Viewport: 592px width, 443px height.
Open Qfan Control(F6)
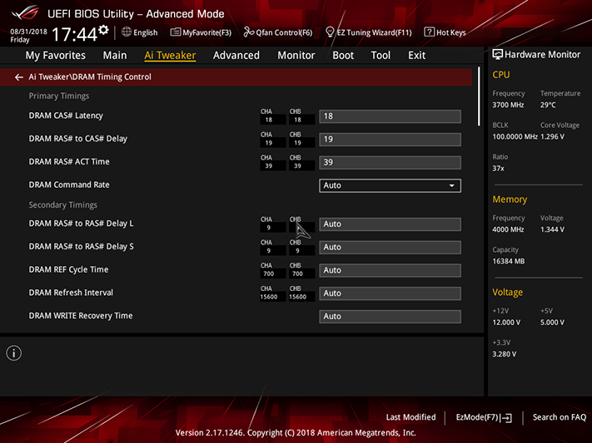click(278, 32)
